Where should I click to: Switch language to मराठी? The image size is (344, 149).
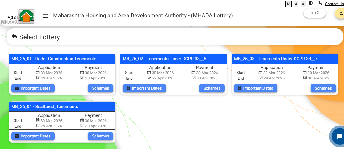pyautogui.click(x=315, y=13)
